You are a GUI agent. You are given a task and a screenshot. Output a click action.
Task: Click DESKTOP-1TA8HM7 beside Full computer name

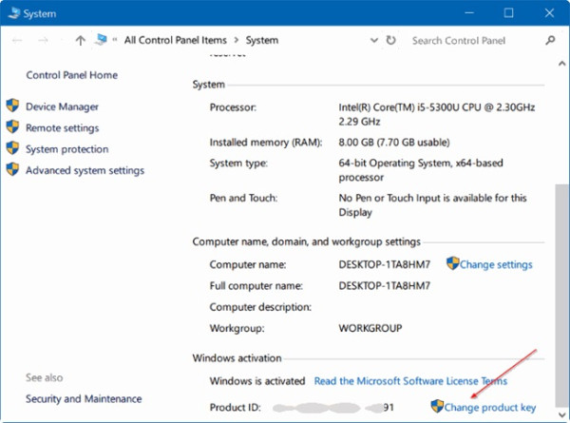coord(385,286)
